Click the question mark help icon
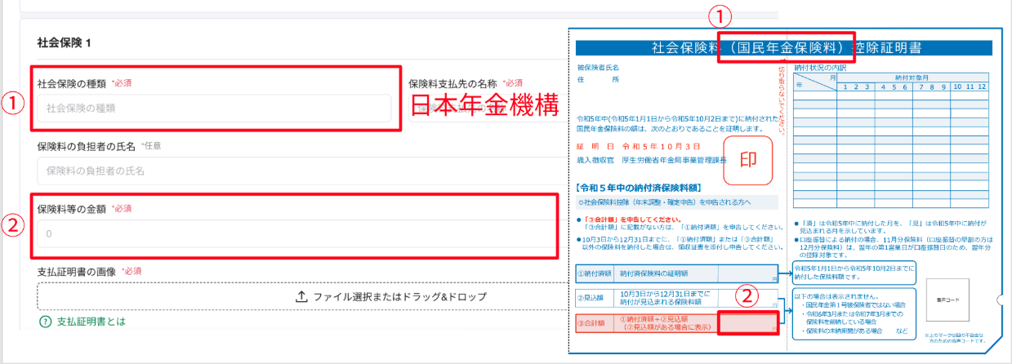The height and width of the screenshot is (364, 1012). [45, 322]
